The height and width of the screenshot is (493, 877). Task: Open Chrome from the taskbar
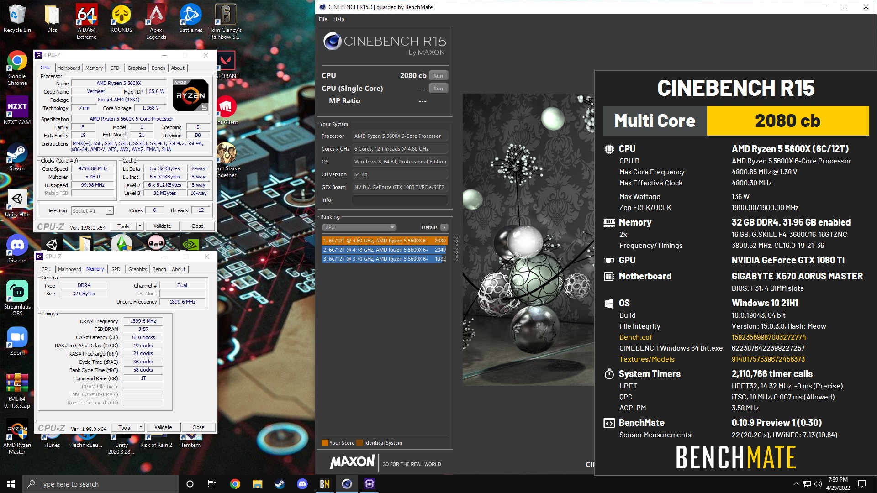click(x=235, y=484)
